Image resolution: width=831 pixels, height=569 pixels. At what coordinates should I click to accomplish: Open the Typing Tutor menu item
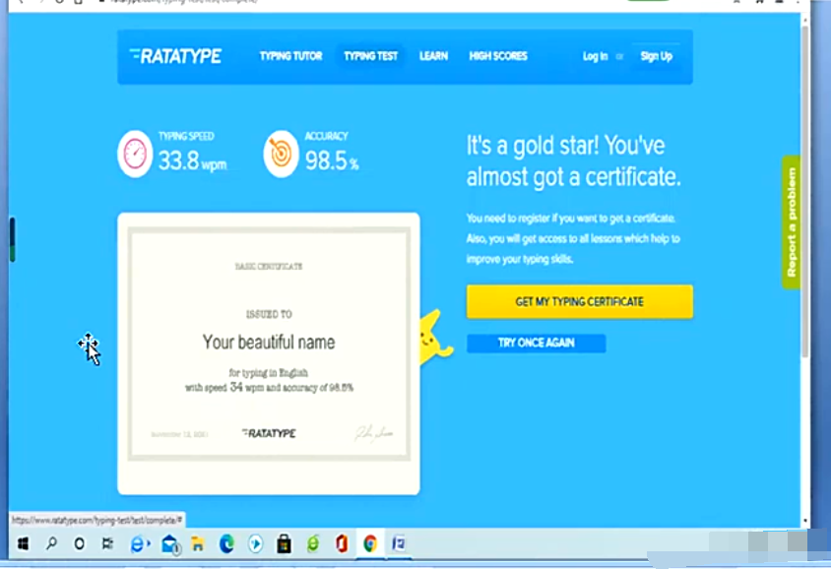[x=290, y=56]
